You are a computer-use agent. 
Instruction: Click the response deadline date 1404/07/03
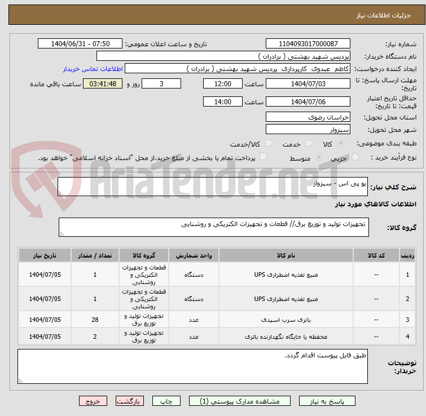308,83
